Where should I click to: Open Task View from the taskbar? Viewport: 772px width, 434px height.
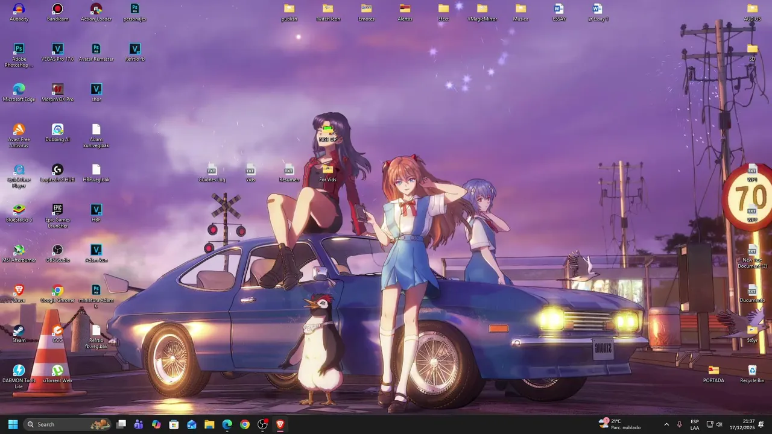point(121,424)
